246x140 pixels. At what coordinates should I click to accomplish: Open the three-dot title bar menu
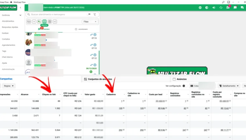coord(233,2)
